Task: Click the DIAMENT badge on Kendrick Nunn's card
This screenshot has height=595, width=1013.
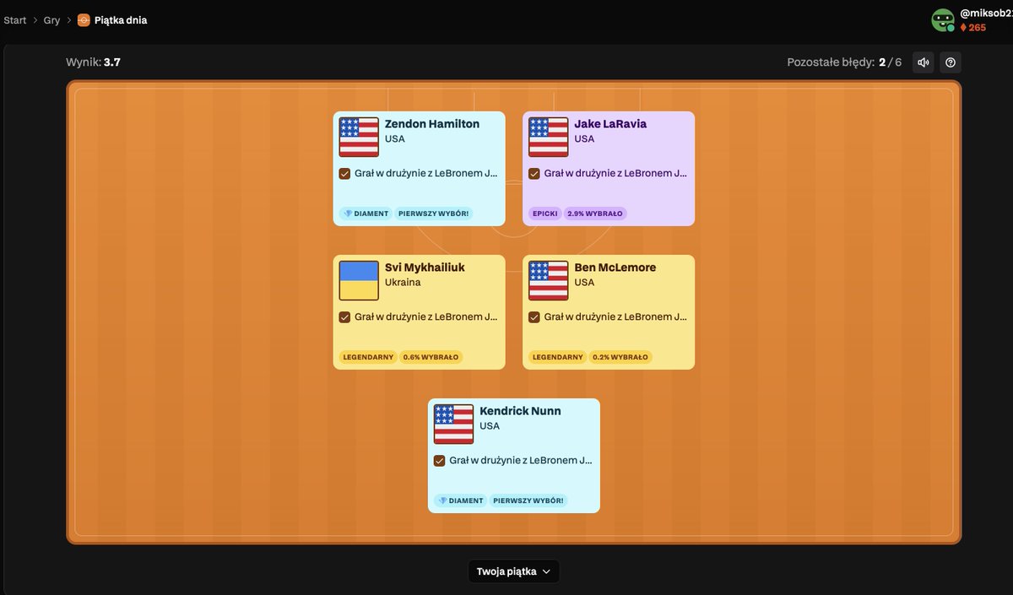Action: (x=460, y=500)
